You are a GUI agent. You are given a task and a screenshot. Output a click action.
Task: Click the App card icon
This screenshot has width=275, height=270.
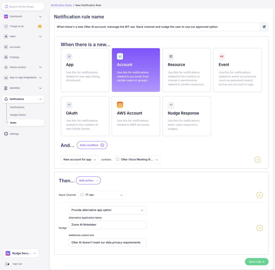pyautogui.click(x=69, y=56)
